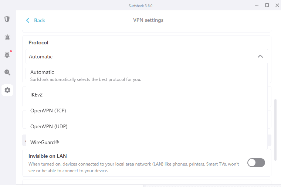Select OpenVPN (TCP) protocol
The height and width of the screenshot is (187, 281).
point(48,110)
